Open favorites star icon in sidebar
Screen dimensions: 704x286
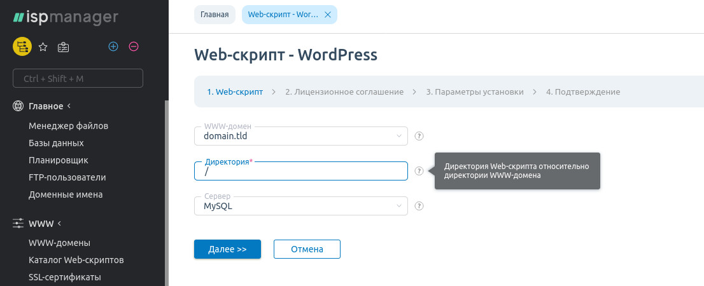click(43, 46)
